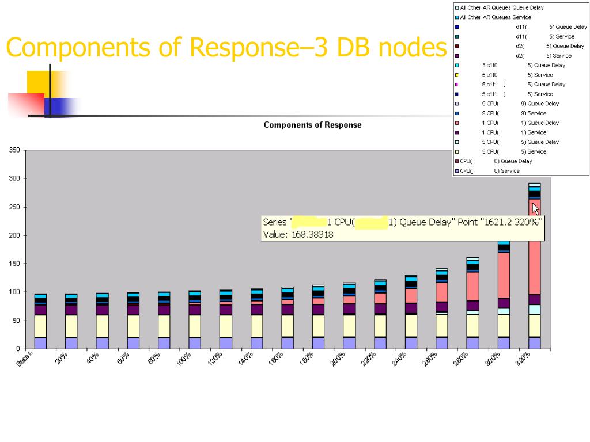This screenshot has height=442, width=590.
Task: Select the 1 CPU Queue Delay legend swatch
Action: [457, 123]
